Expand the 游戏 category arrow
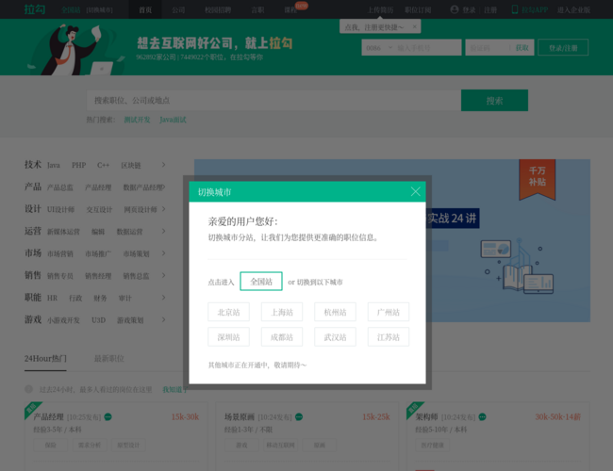Image resolution: width=613 pixels, height=471 pixels. [163, 320]
